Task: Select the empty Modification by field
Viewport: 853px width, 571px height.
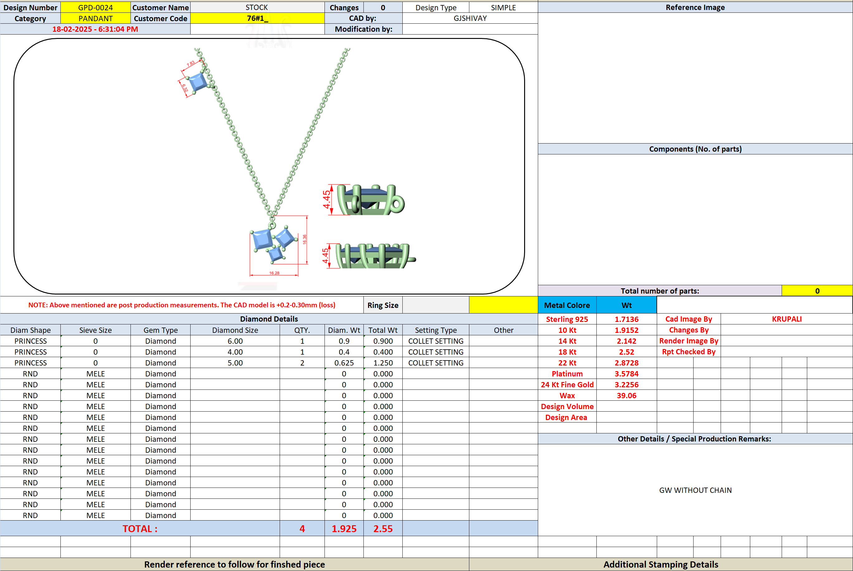Action: [470, 29]
